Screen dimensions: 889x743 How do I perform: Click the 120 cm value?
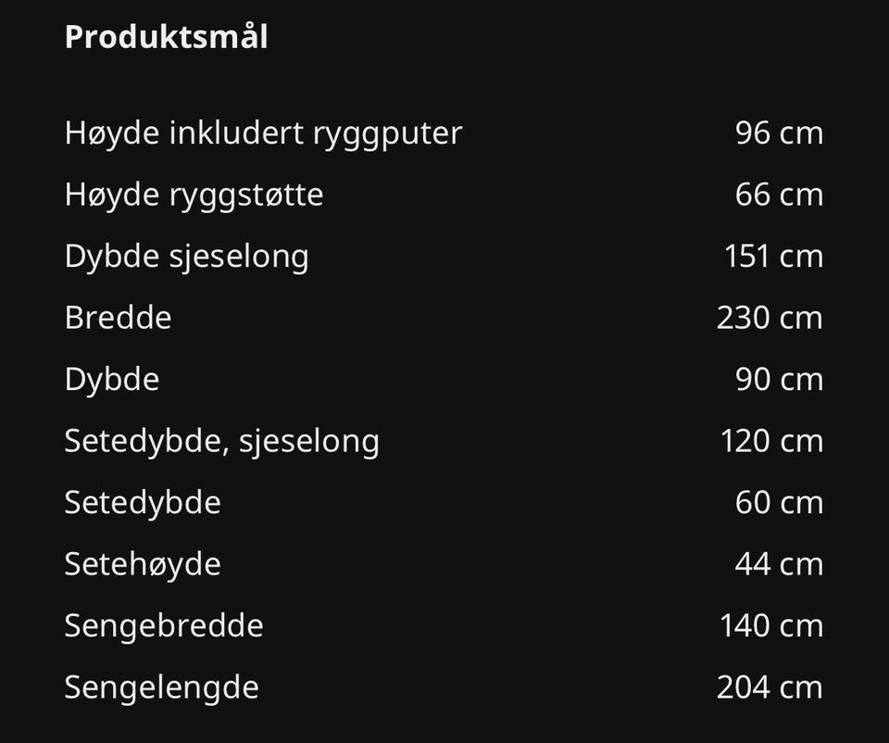pyautogui.click(x=771, y=441)
